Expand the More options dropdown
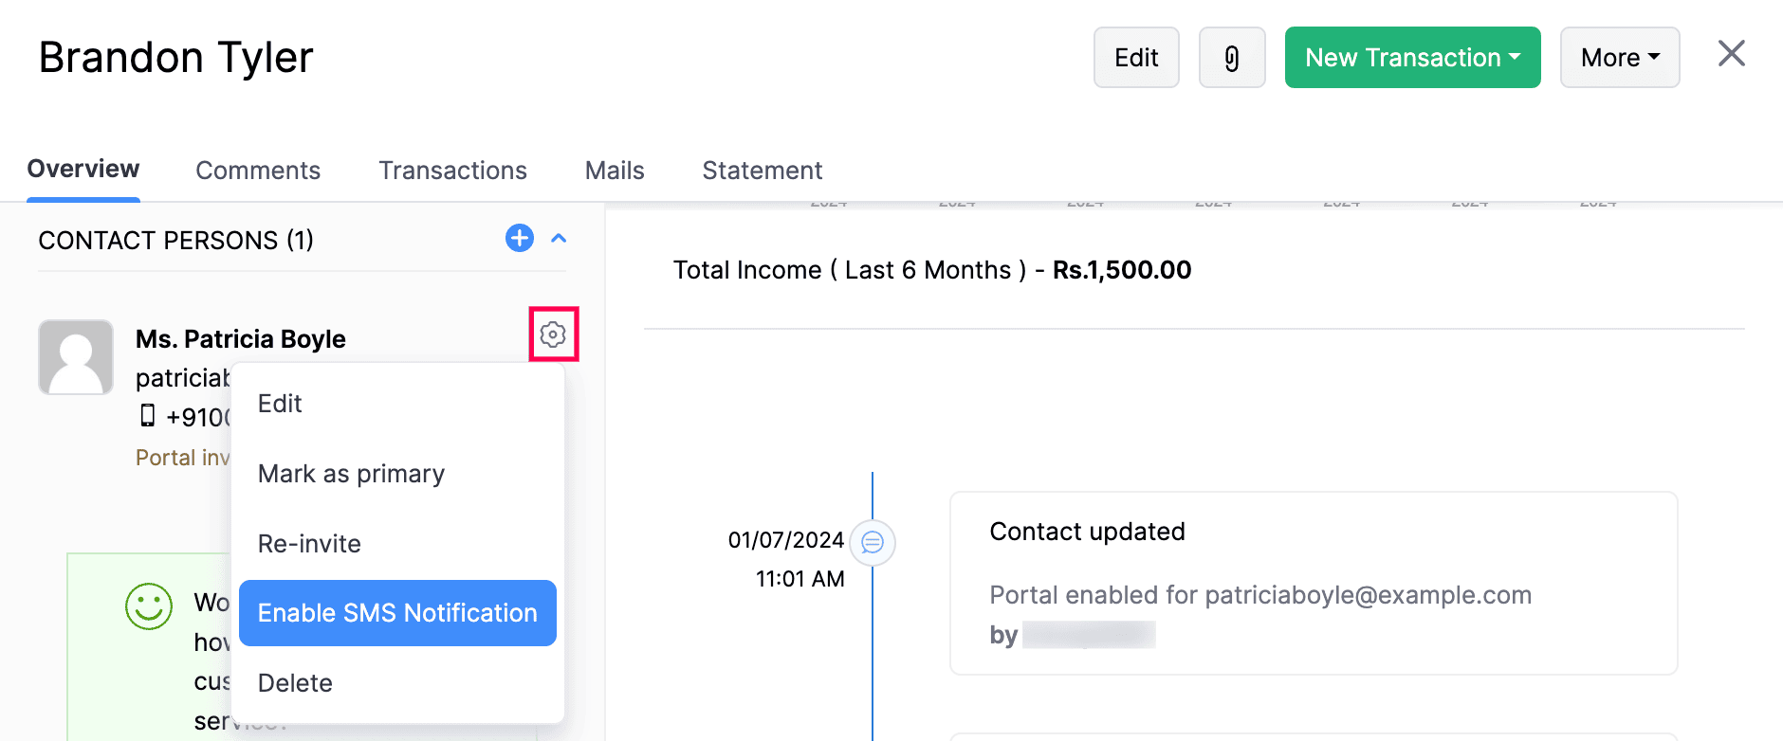The image size is (1783, 741). (x=1619, y=58)
